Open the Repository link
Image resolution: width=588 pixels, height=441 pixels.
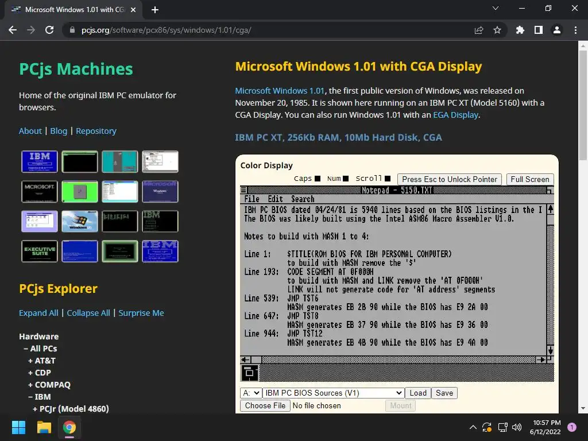click(96, 131)
